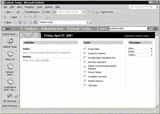This screenshot has height=114, width=160.
Task: Check the Complete Contracts task
Action: point(85,77)
